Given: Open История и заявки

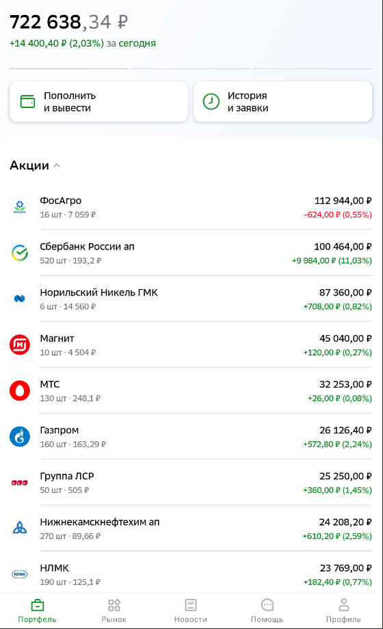Looking at the screenshot, I should click(282, 101).
